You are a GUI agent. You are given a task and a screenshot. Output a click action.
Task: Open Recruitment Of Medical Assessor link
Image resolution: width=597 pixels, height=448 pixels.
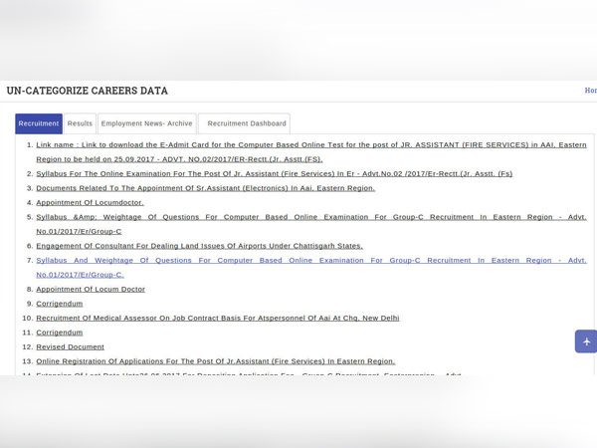[218, 319]
